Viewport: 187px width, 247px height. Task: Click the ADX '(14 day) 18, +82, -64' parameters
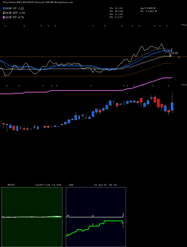[105, 185]
